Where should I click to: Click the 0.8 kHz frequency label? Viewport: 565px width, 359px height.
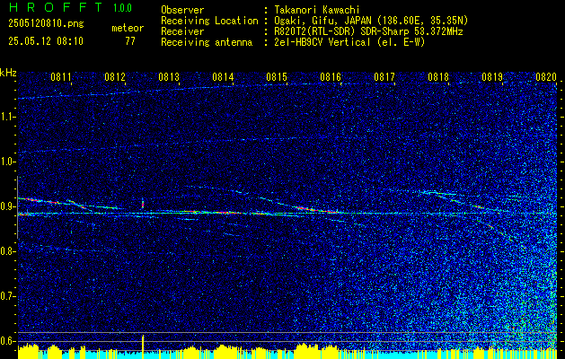click(7, 251)
